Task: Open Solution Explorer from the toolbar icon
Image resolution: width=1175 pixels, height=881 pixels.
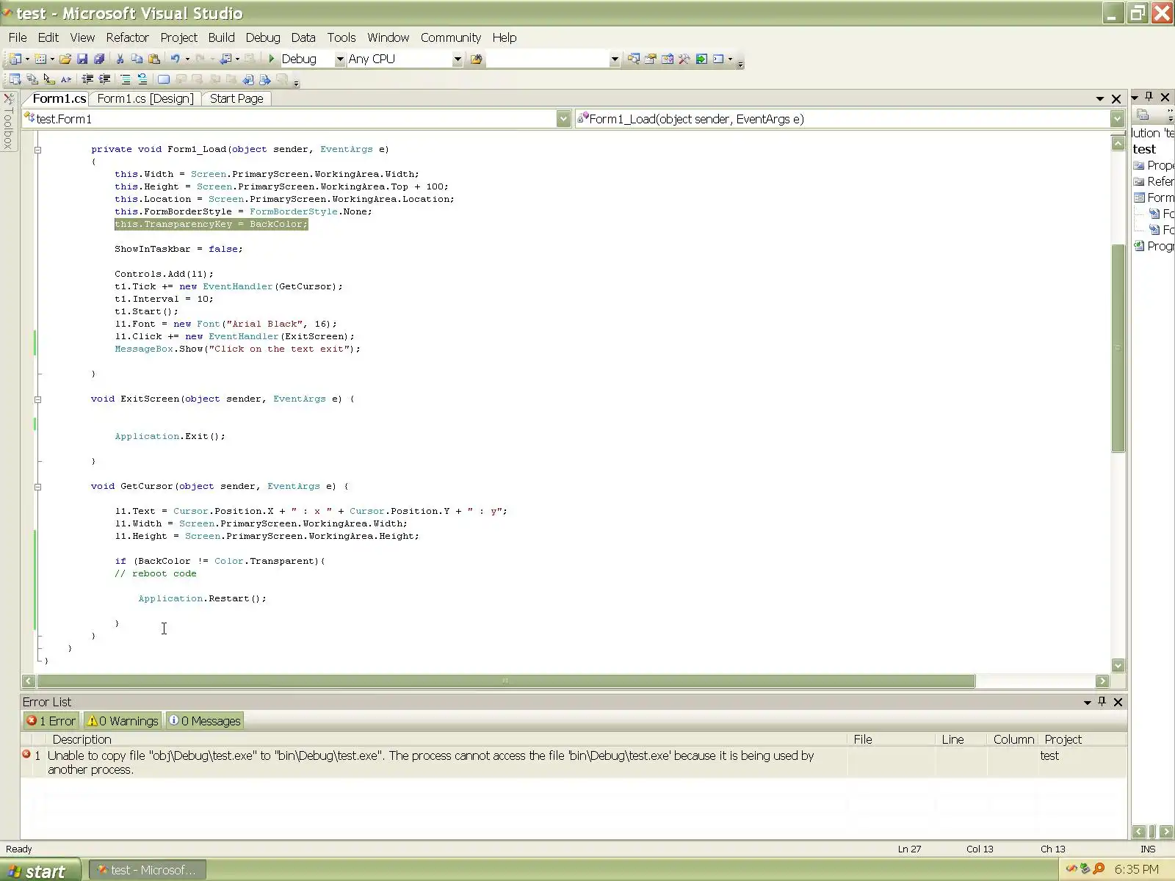Action: (633, 59)
